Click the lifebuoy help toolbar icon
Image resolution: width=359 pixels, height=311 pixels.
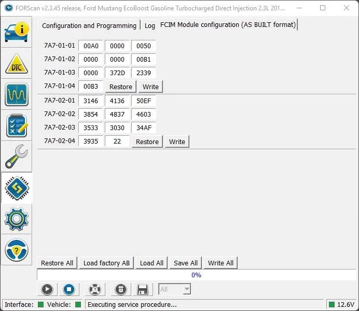click(95, 289)
